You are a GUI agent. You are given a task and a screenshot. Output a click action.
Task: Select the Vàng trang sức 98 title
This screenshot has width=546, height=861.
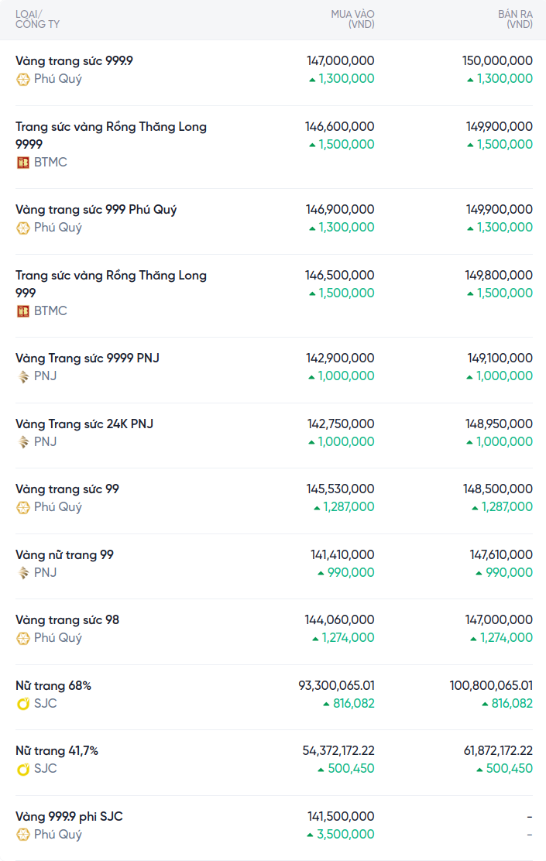coord(67,619)
